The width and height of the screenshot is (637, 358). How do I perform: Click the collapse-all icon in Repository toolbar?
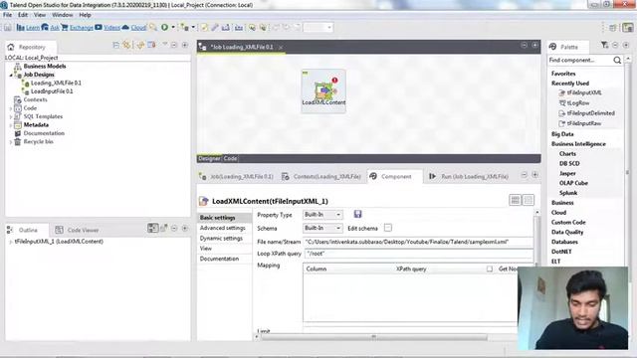click(115, 45)
